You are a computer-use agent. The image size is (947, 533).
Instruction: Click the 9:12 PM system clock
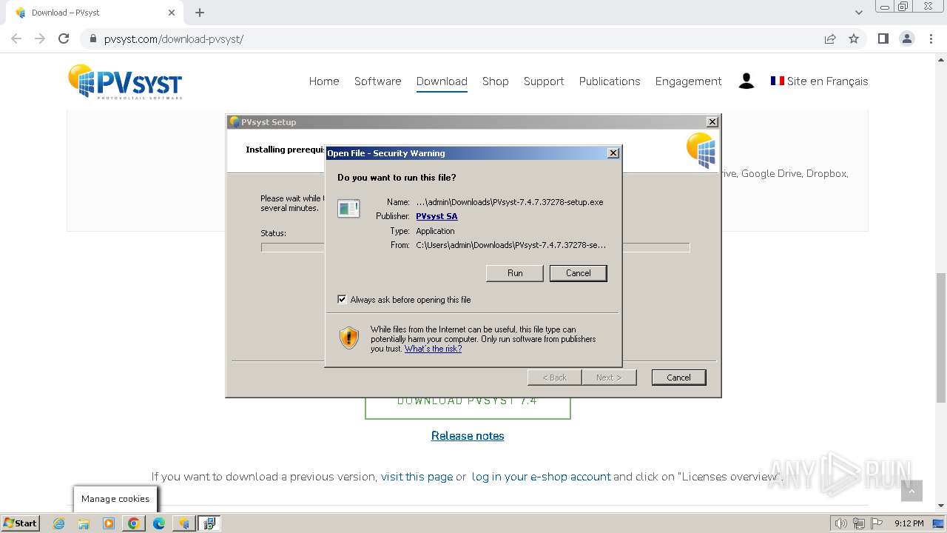(x=909, y=523)
